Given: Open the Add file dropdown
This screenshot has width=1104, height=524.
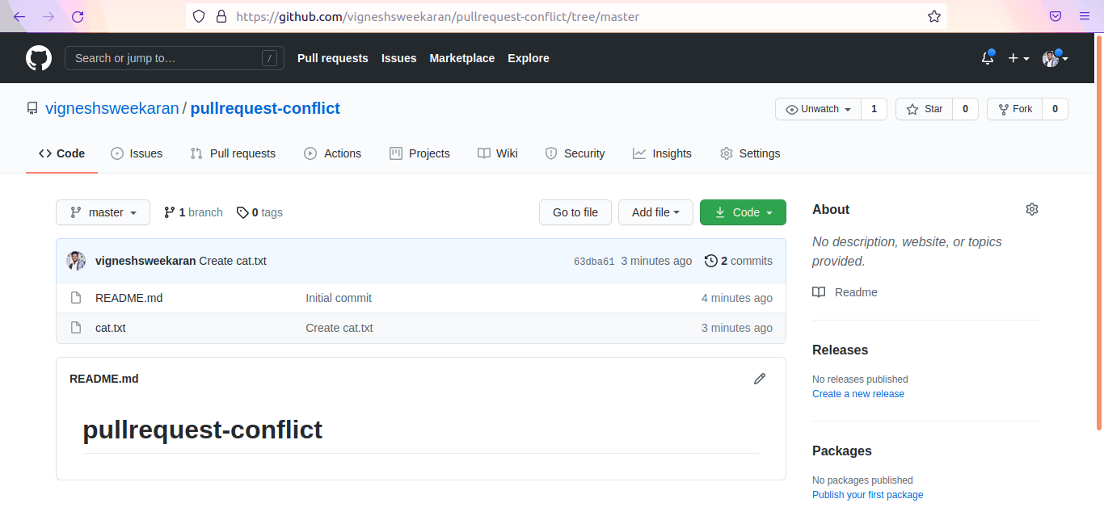Looking at the screenshot, I should click(655, 212).
